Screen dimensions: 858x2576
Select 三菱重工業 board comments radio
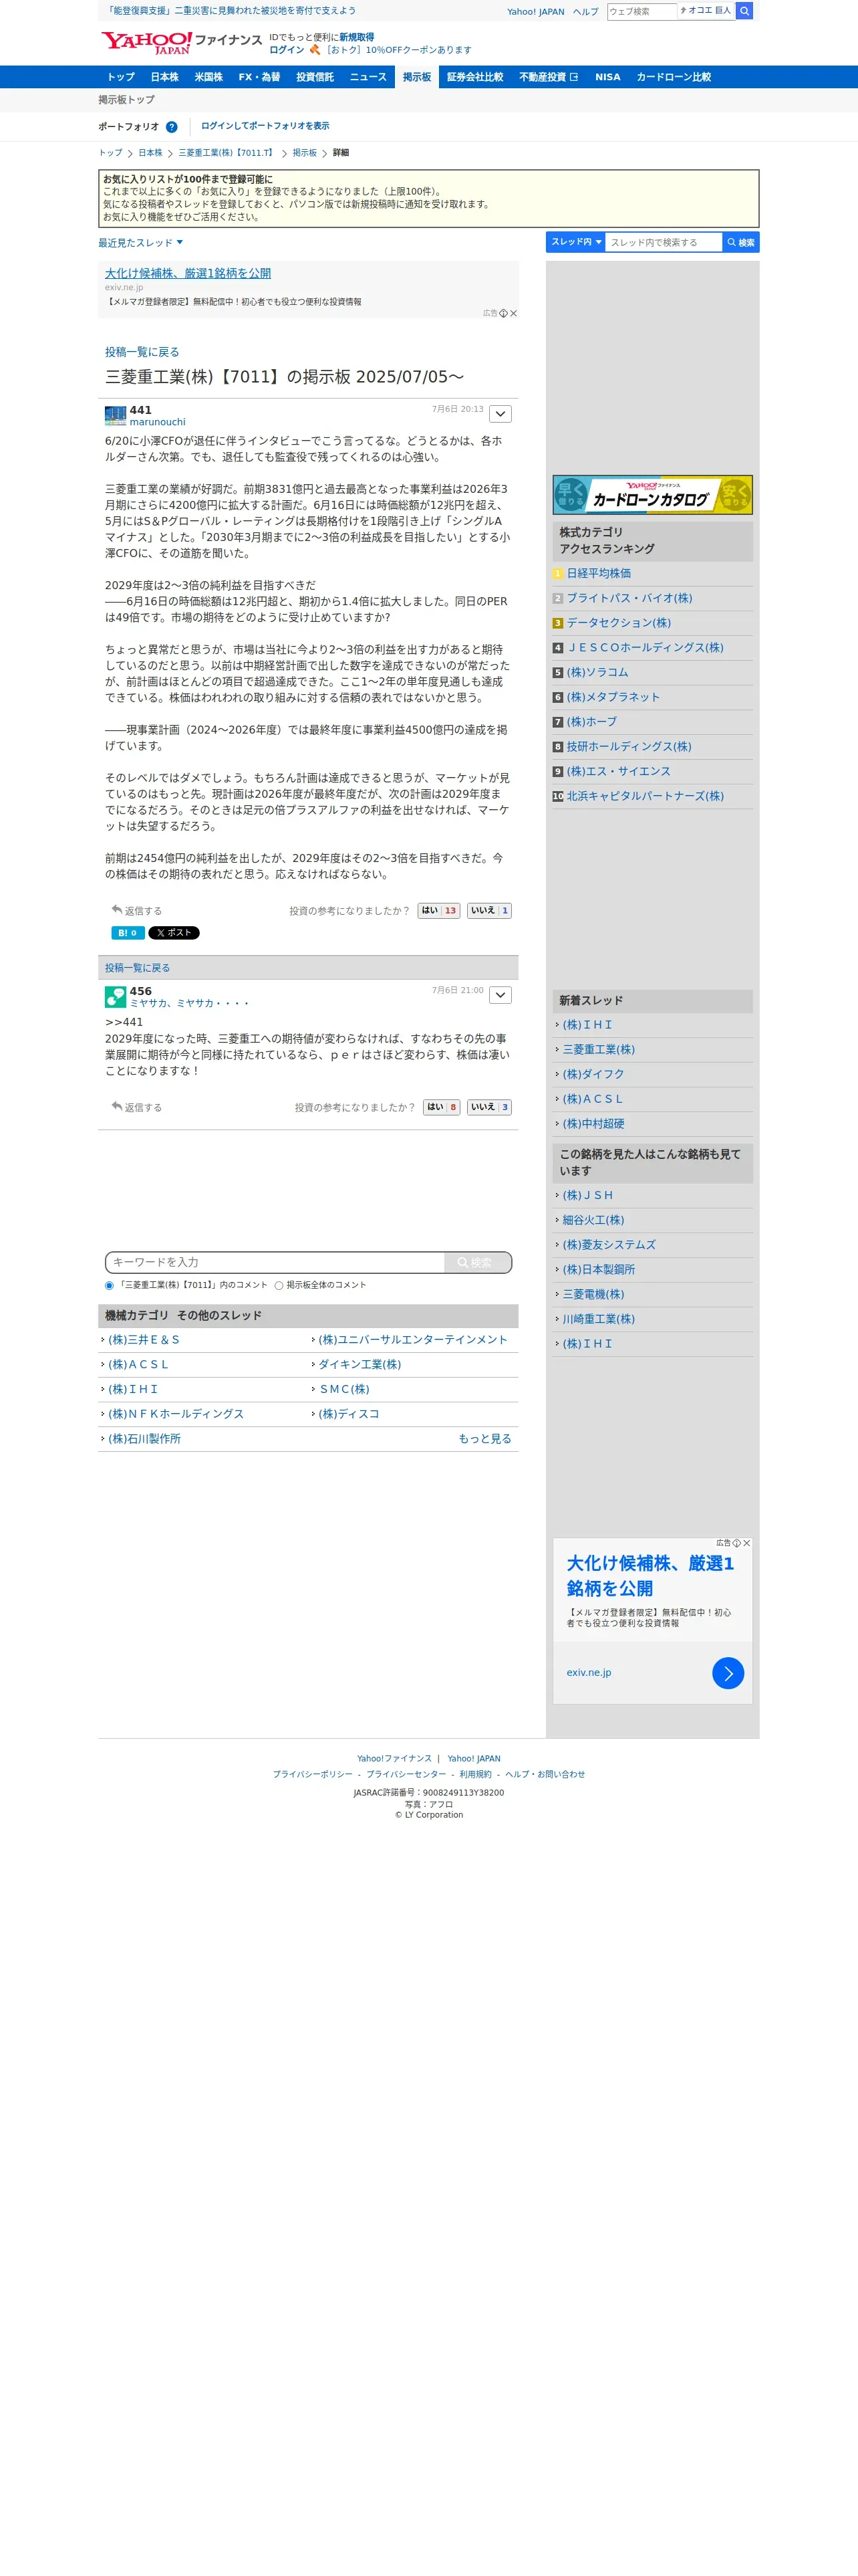pos(110,1285)
